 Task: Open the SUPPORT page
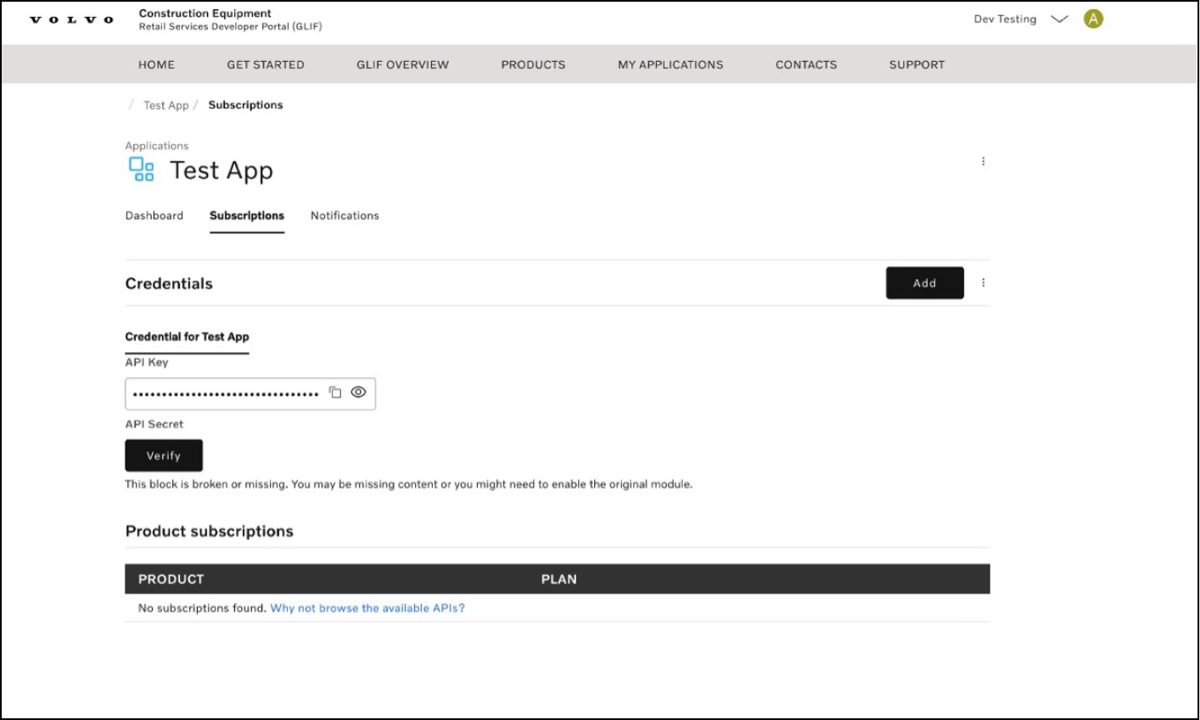tap(917, 64)
